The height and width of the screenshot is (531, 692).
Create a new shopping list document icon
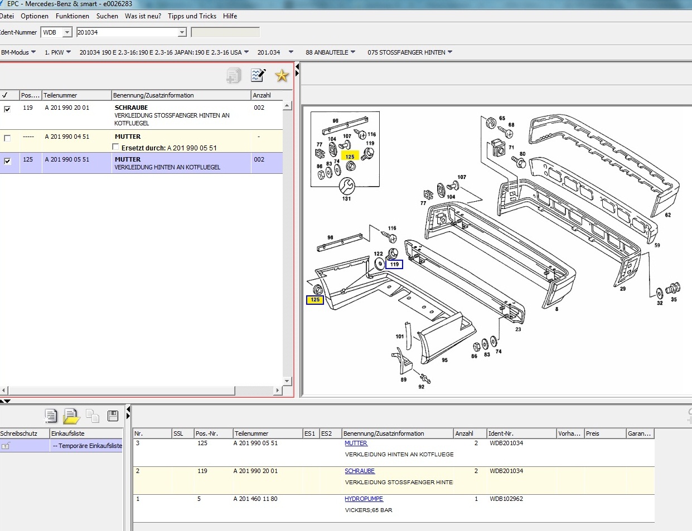coord(51,416)
